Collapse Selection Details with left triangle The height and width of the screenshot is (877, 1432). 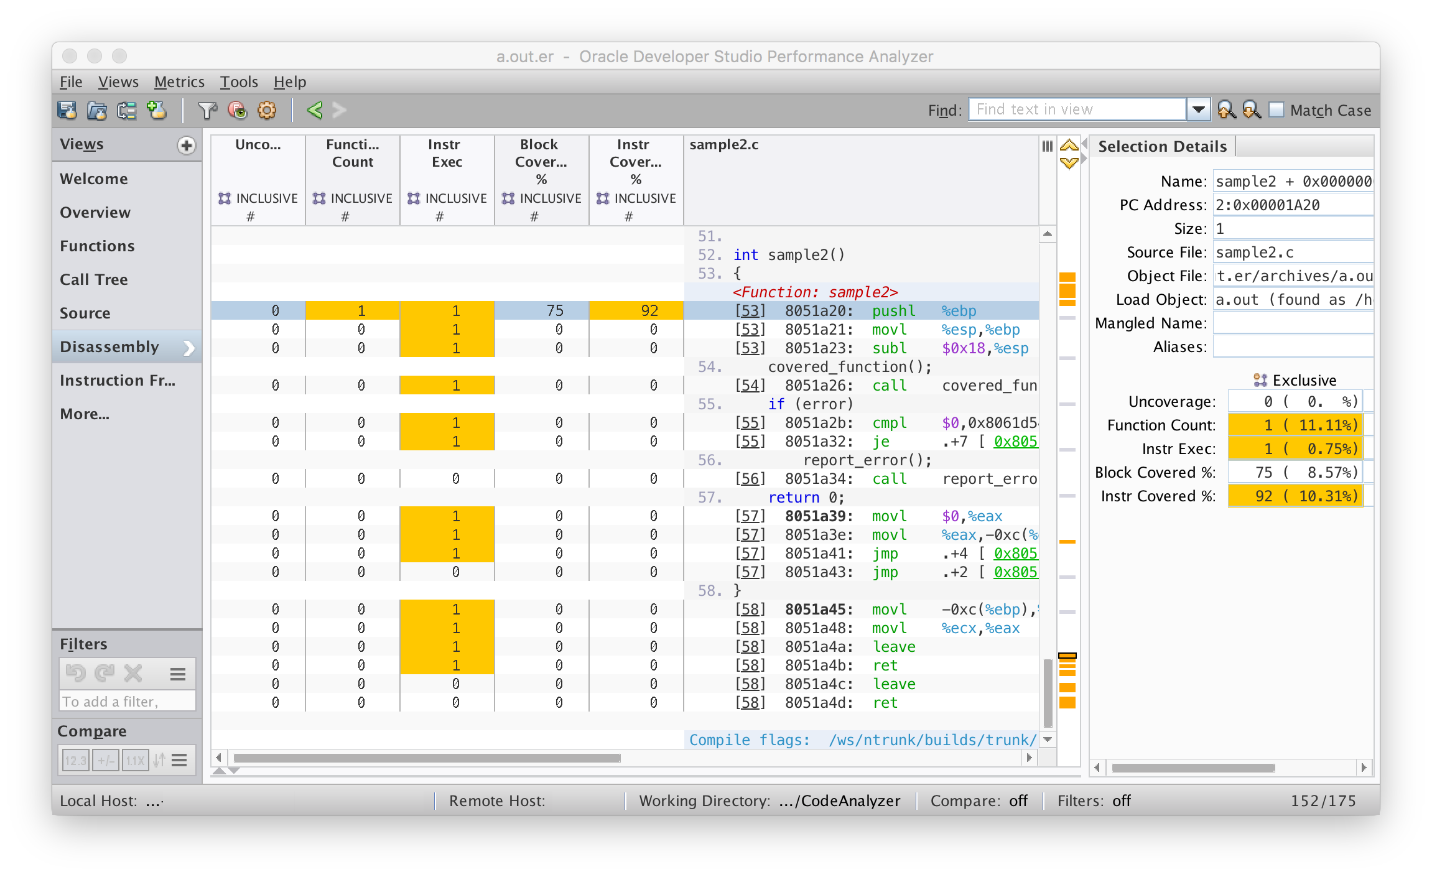[x=1085, y=144]
